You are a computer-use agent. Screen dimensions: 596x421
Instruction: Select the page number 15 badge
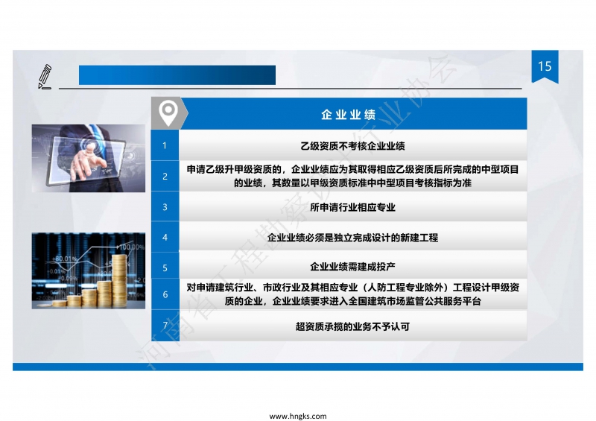pos(545,66)
